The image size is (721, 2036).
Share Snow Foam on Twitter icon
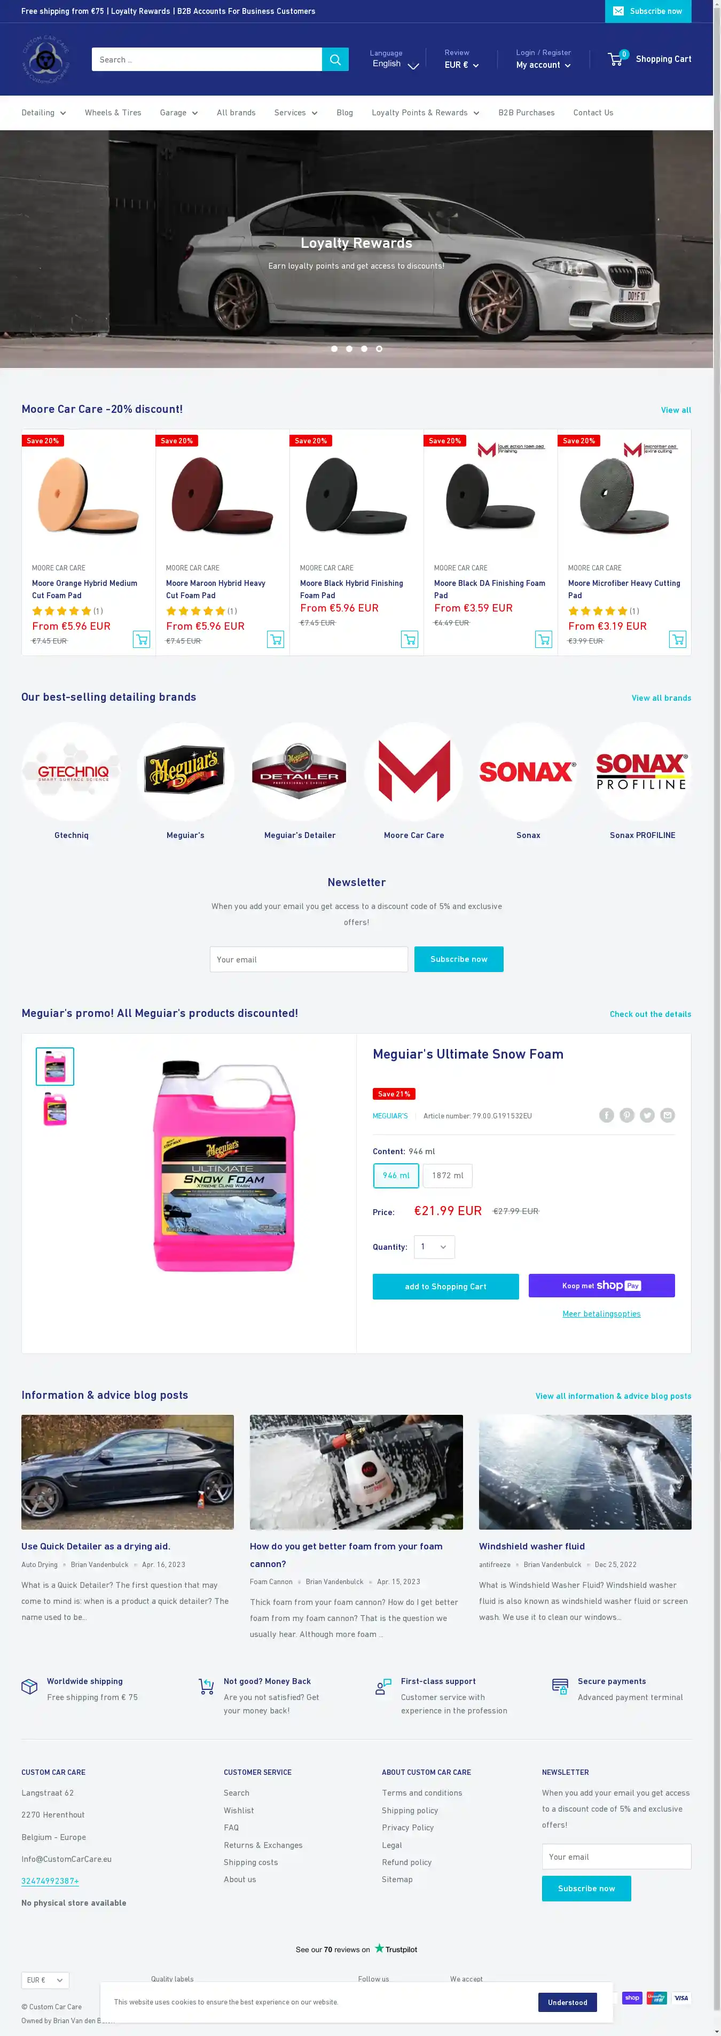[x=647, y=1115]
